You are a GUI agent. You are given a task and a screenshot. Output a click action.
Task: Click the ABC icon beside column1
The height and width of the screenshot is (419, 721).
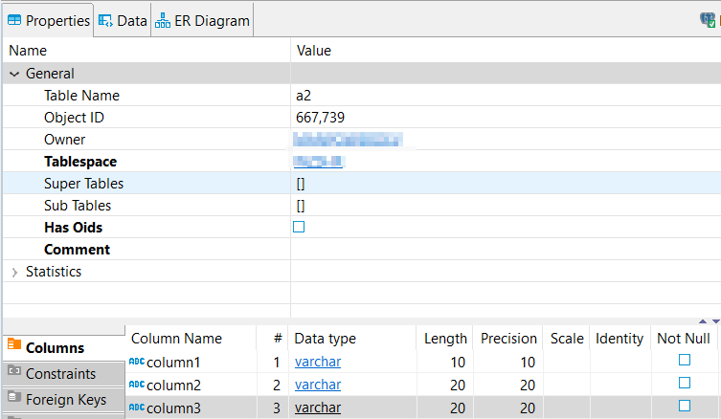tap(137, 363)
